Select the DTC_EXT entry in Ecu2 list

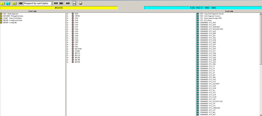click(x=208, y=51)
